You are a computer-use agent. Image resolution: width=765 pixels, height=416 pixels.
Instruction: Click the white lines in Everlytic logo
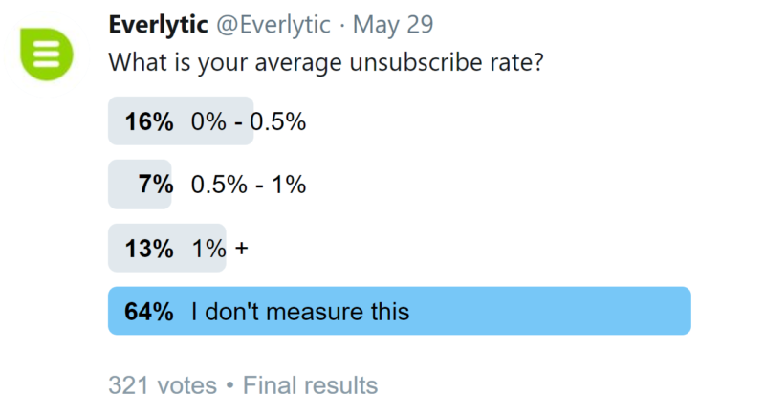[x=46, y=54]
